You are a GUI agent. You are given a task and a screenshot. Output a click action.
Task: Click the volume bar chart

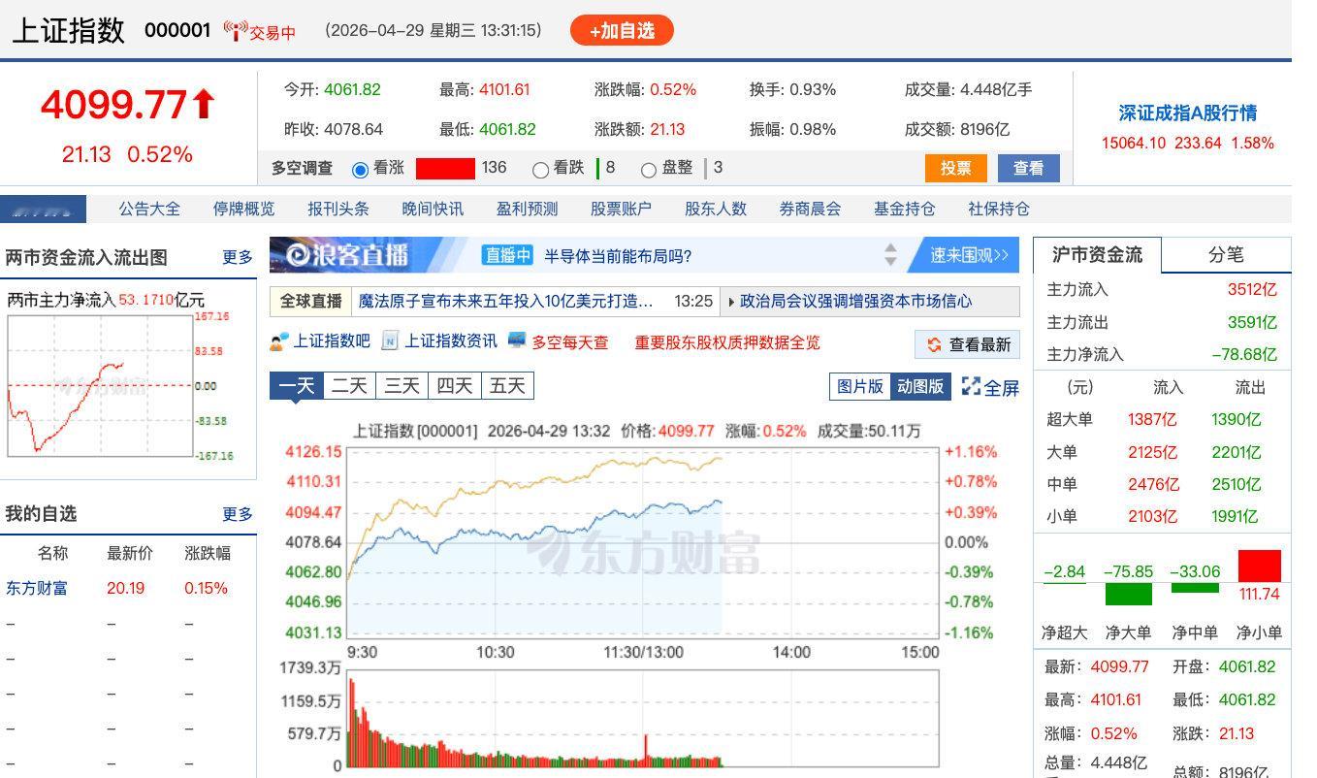(643, 718)
